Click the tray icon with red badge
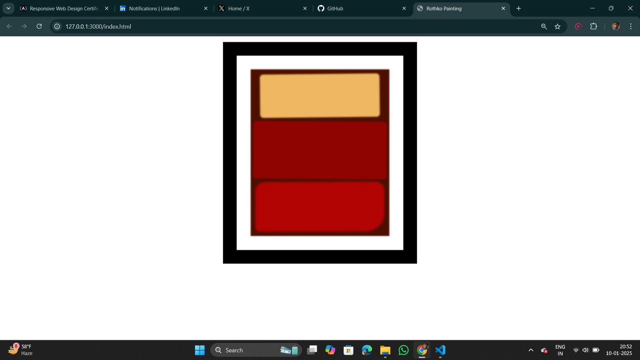Viewport: 640px width, 360px height. pos(544,350)
